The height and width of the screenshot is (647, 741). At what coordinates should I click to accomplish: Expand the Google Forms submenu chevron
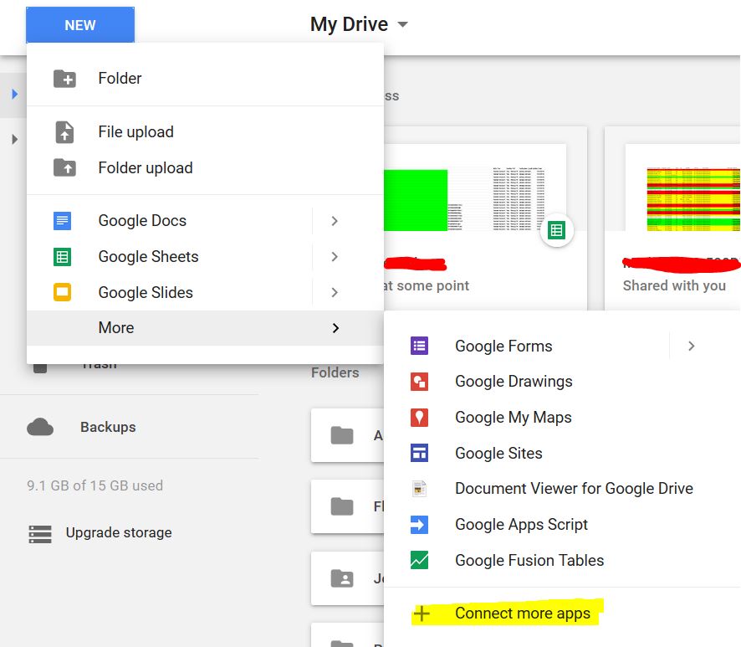click(x=692, y=347)
